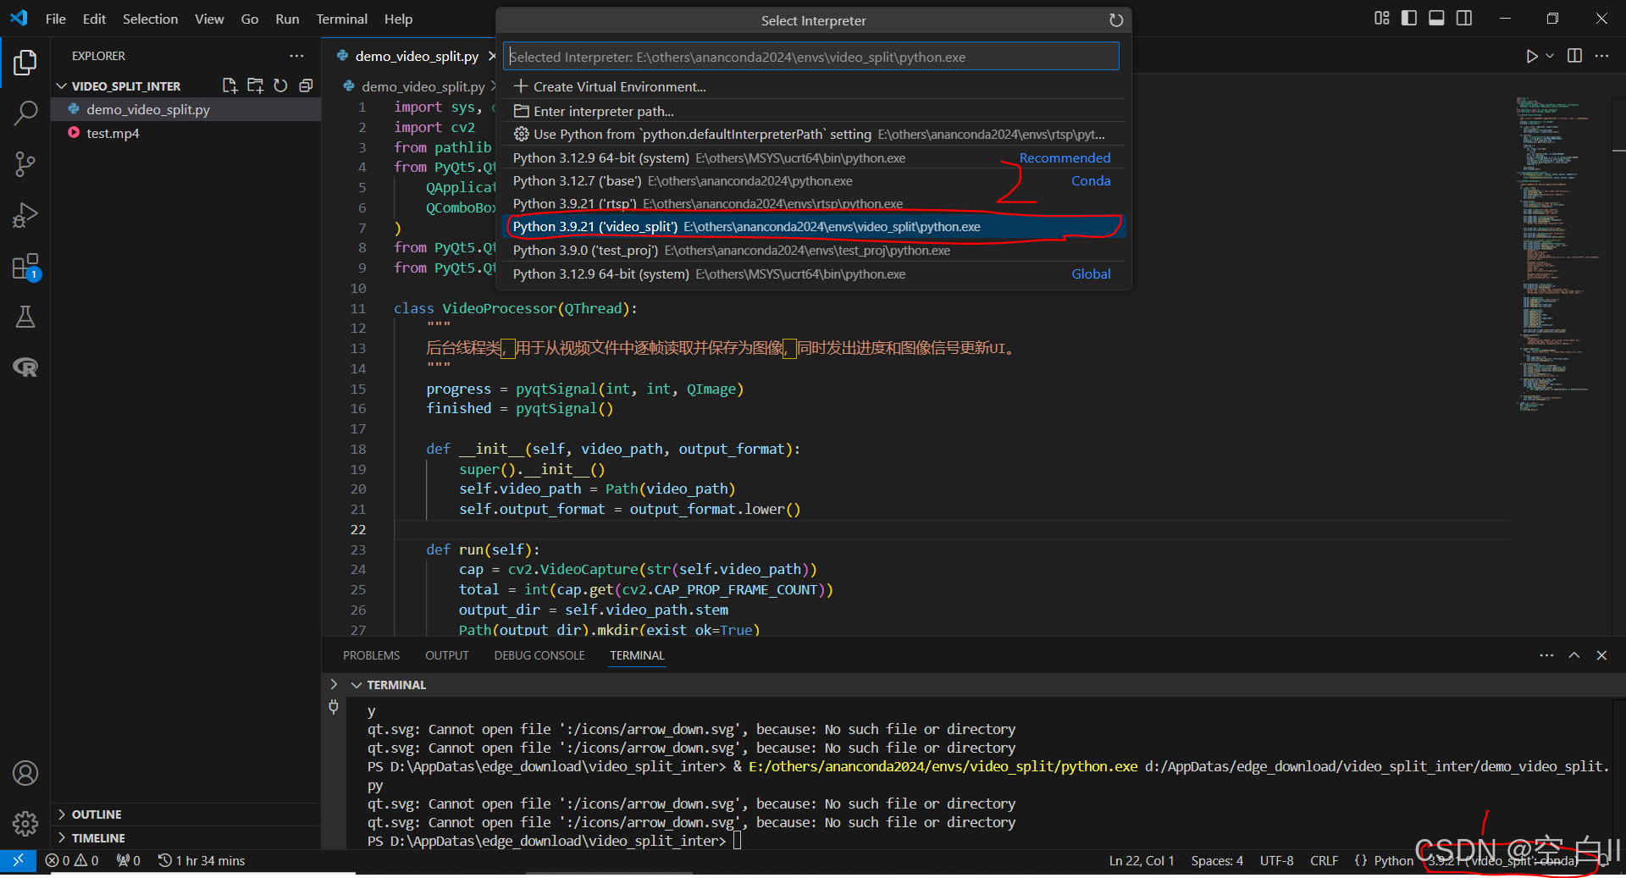Open panel more actions ellipsis
Screen dimensions: 1626x878
point(1546,655)
